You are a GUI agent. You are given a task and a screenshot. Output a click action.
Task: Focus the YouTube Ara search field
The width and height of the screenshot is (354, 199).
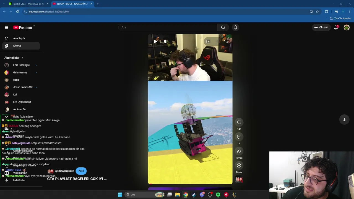(168, 27)
